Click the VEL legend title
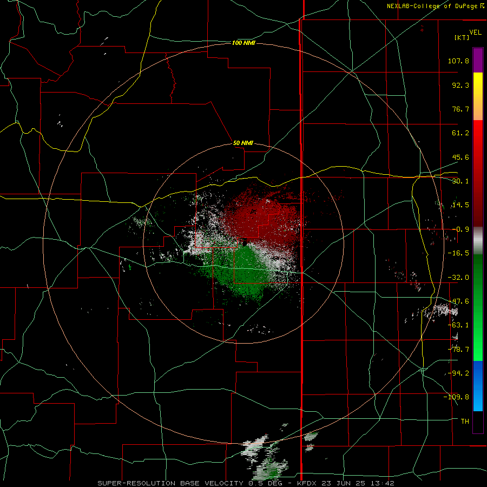487x487 pixels. click(475, 32)
